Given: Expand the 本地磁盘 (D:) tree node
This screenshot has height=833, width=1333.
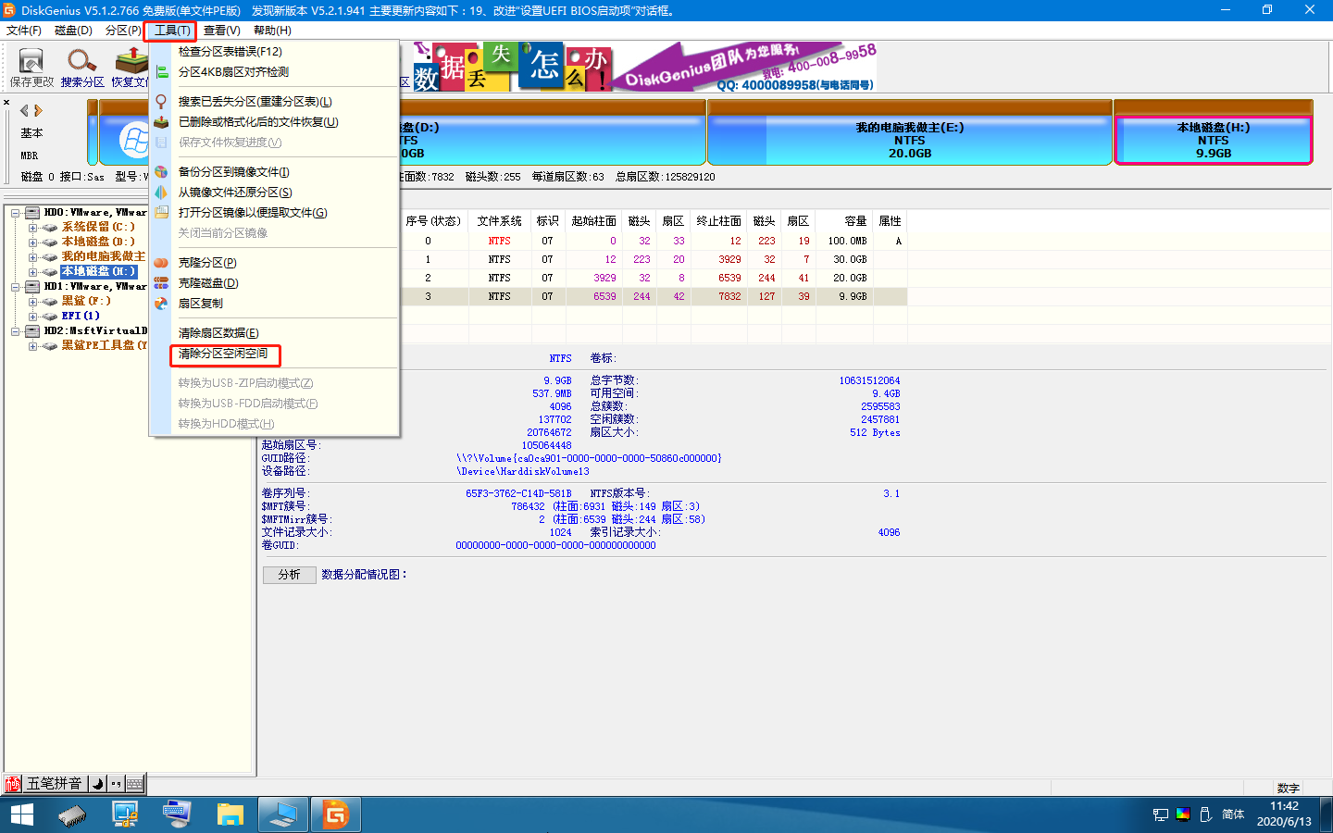Looking at the screenshot, I should (x=33, y=242).
